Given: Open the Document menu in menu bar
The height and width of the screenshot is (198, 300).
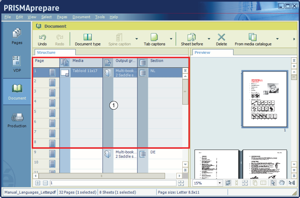Looking at the screenshot, I should click(81, 17).
